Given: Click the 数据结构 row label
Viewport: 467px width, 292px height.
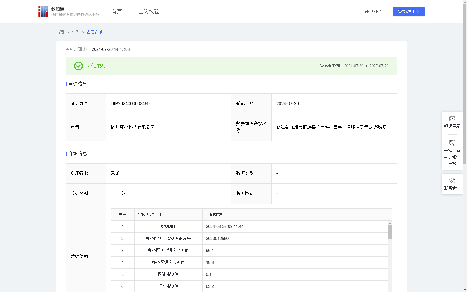Looking at the screenshot, I should click(79, 256).
